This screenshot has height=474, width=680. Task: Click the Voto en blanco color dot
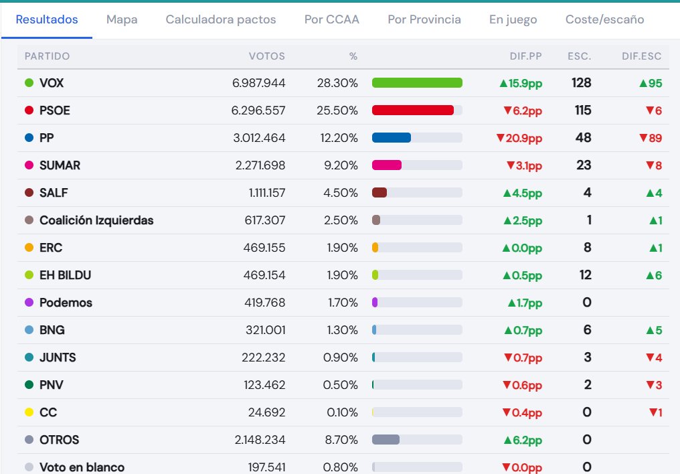[x=29, y=467]
